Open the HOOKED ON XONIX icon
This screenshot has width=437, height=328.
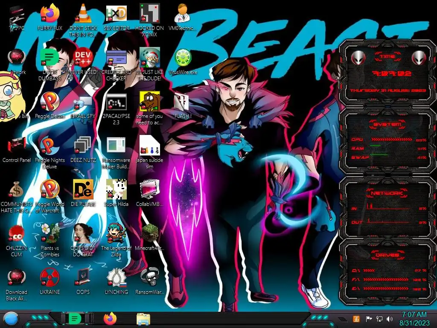pos(149,13)
